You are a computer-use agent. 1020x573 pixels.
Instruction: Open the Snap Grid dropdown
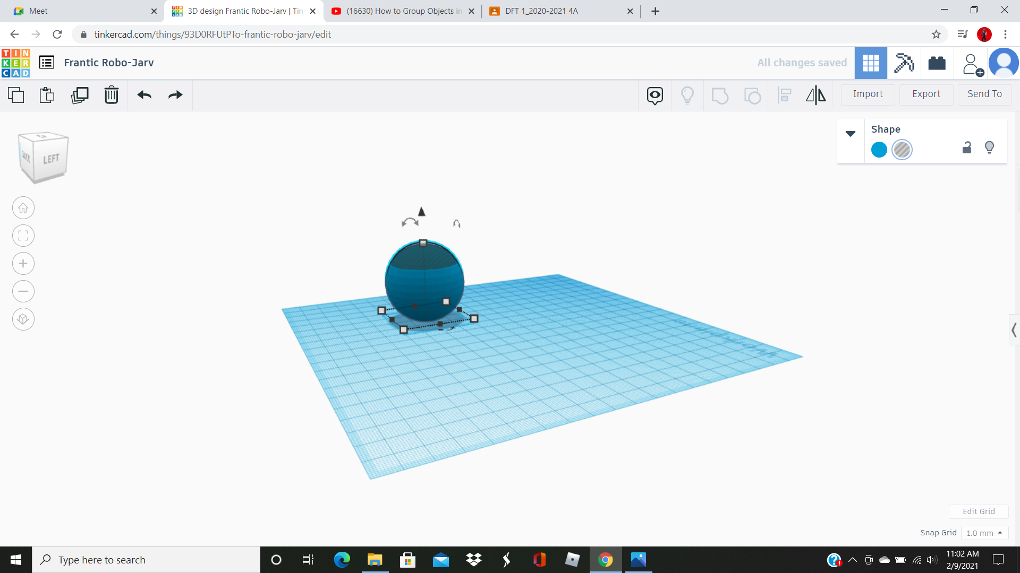coord(984,533)
